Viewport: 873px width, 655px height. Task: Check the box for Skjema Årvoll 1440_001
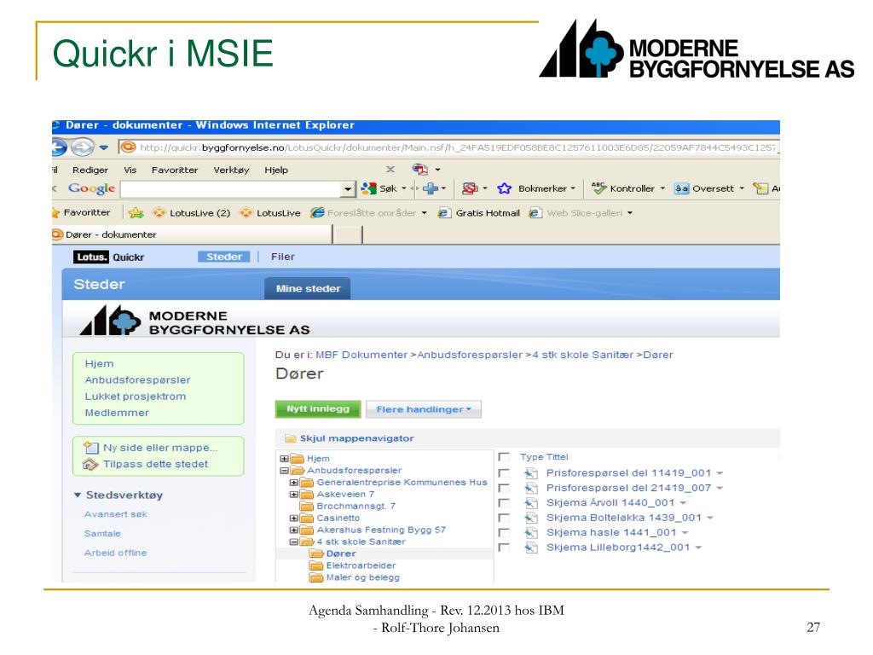tap(504, 503)
